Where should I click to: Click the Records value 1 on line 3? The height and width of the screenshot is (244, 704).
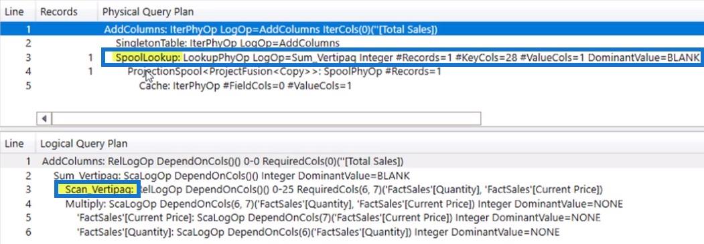coord(90,57)
